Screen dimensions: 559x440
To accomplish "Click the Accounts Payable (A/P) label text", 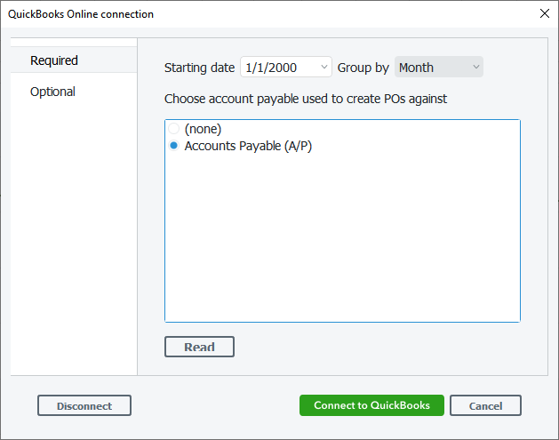I will (x=248, y=146).
